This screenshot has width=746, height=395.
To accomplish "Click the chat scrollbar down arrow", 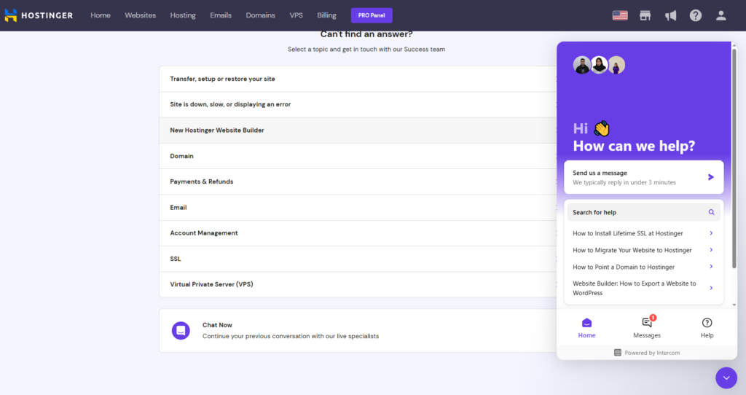I will (734, 305).
